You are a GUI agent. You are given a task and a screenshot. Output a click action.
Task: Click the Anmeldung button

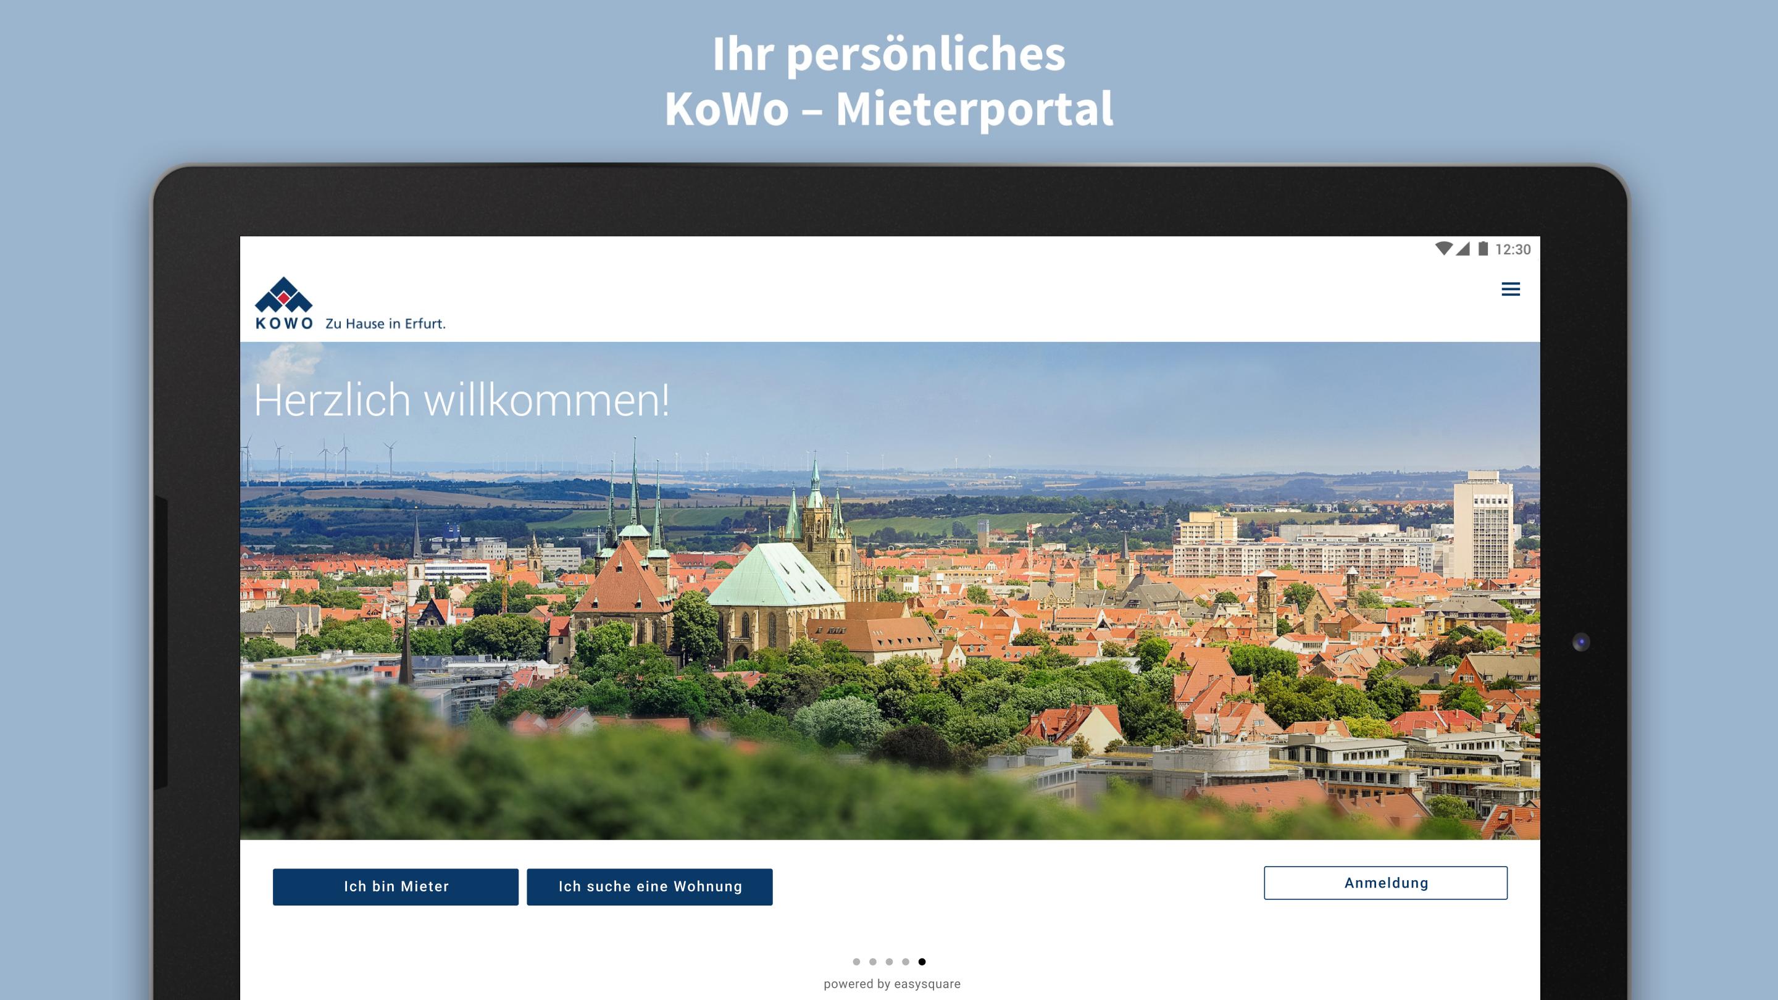[1385, 883]
